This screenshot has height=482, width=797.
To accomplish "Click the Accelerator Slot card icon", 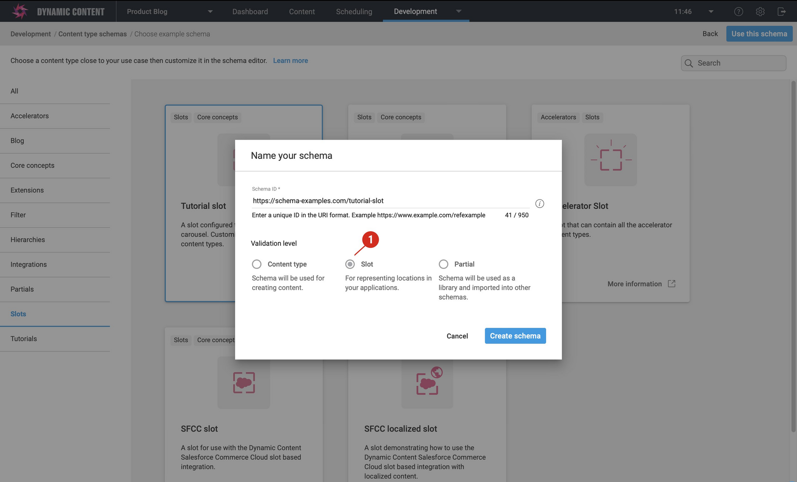I will (611, 160).
